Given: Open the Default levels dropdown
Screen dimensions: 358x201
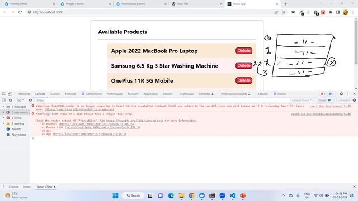Looking at the screenshot, I should [302, 100].
